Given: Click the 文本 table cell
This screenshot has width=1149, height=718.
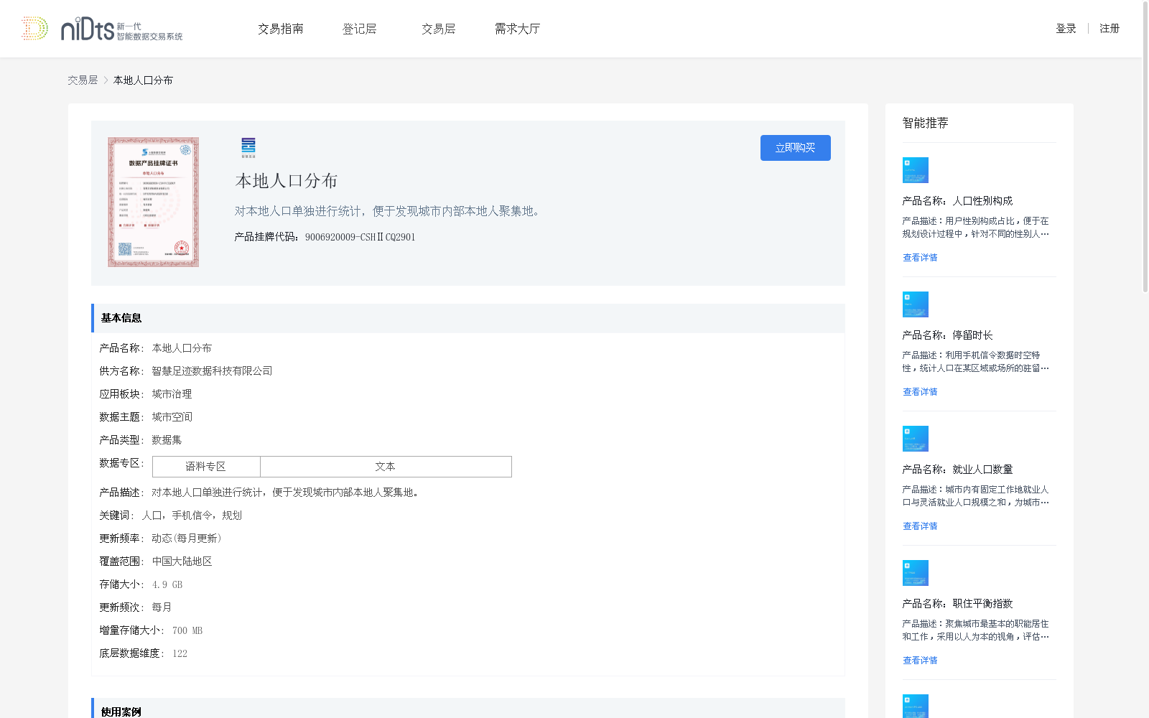Looking at the screenshot, I should point(386,467).
